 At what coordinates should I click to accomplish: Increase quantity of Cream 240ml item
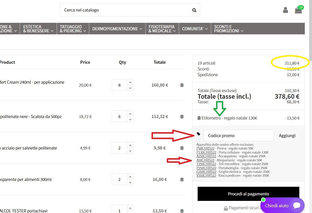tap(130, 82)
